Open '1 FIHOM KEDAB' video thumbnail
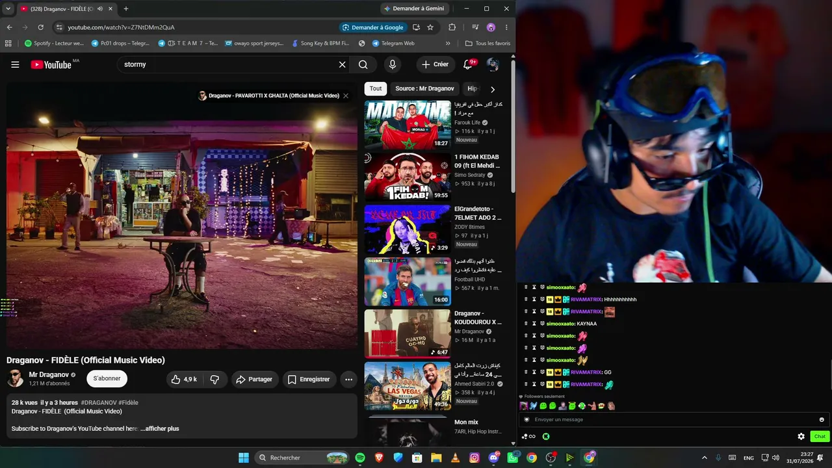This screenshot has width=832, height=468. (x=408, y=177)
